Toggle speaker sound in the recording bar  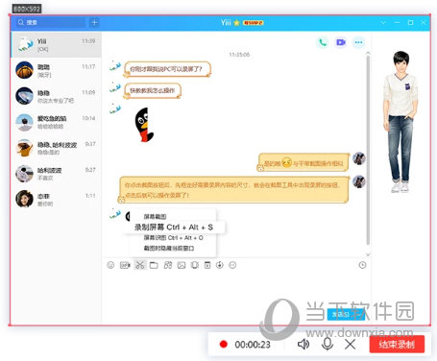pos(303,345)
